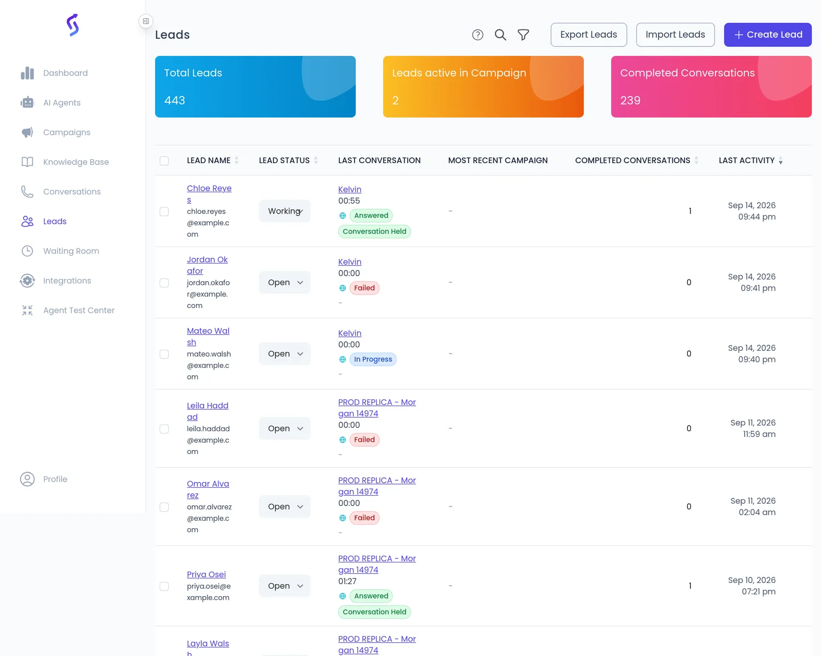The image size is (821, 656).
Task: Click the Campaigns megaphone icon
Action: (27, 132)
